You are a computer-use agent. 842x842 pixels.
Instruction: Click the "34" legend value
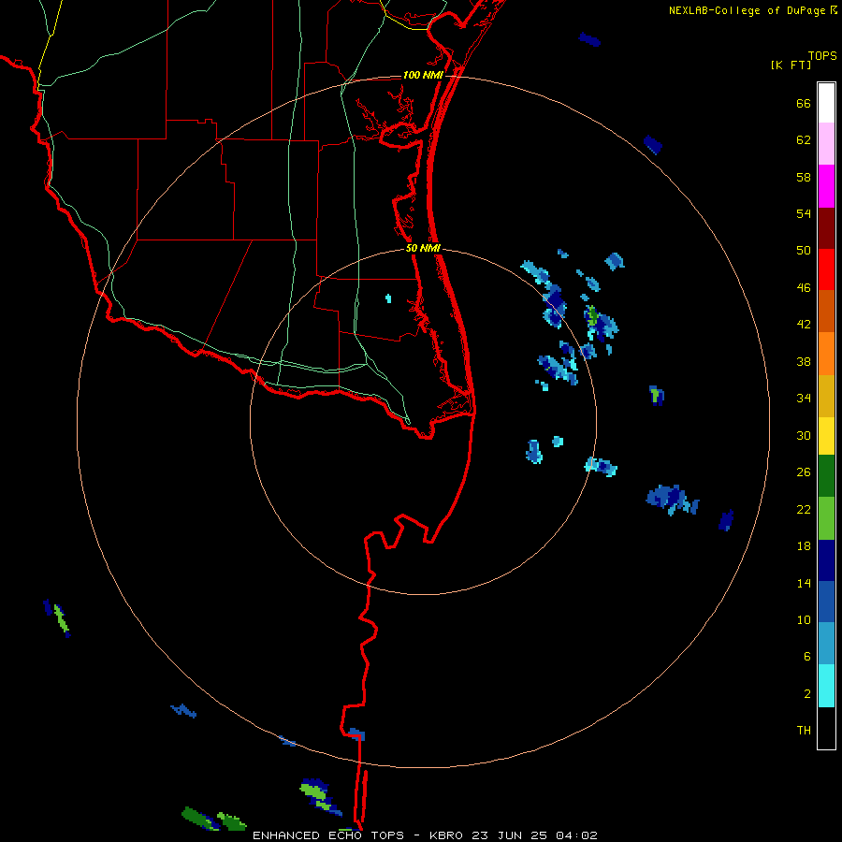point(804,399)
